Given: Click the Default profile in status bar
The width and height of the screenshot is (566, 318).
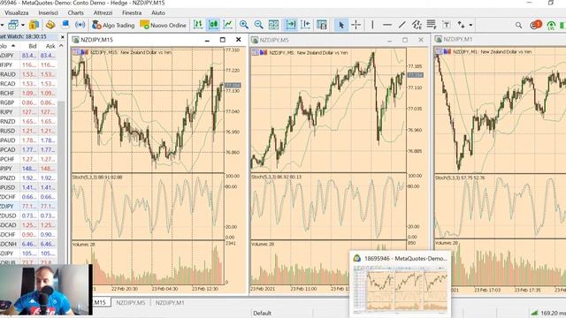Looking at the screenshot, I should 262,313.
